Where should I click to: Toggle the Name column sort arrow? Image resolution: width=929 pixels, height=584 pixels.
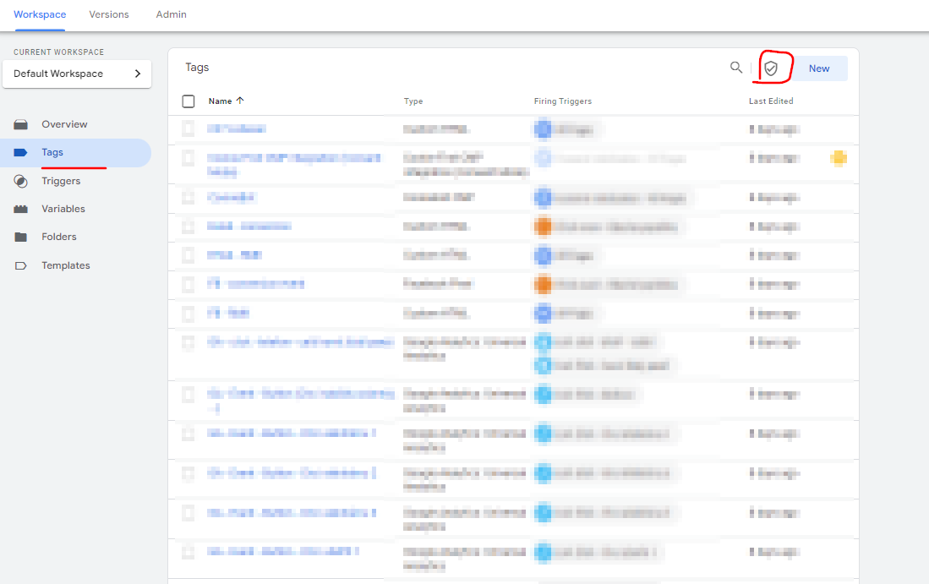pyautogui.click(x=240, y=101)
